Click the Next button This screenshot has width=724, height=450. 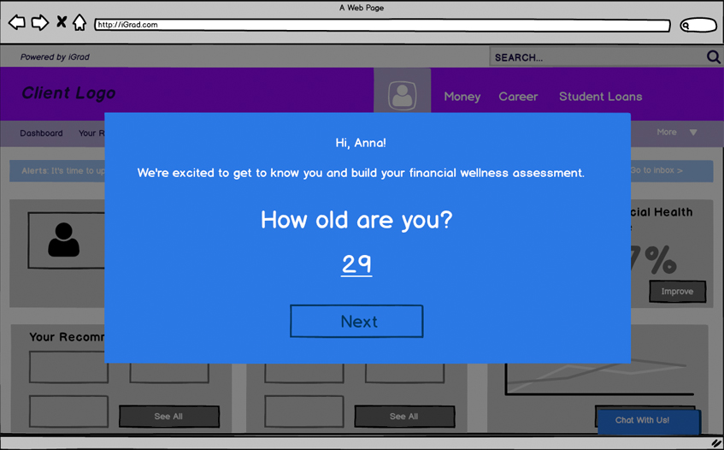pos(356,322)
